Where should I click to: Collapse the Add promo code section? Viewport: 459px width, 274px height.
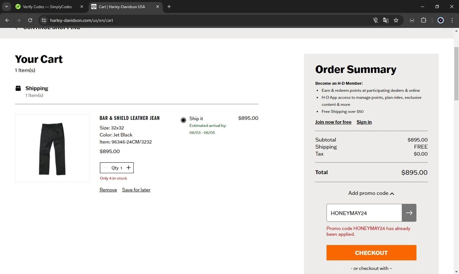click(371, 193)
